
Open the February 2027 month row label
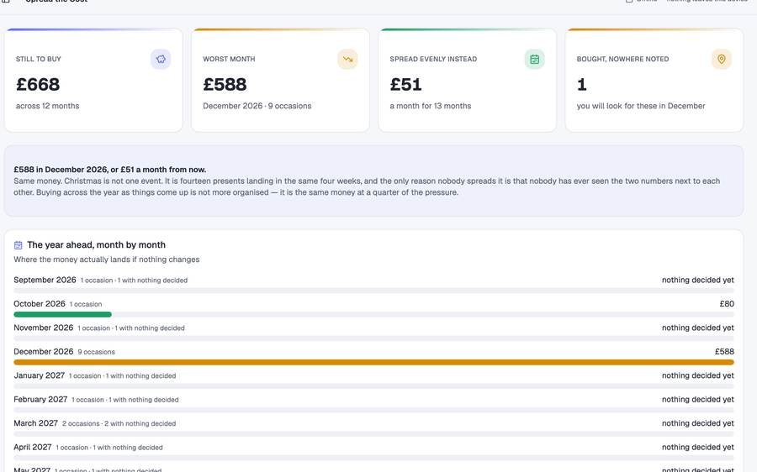40,399
